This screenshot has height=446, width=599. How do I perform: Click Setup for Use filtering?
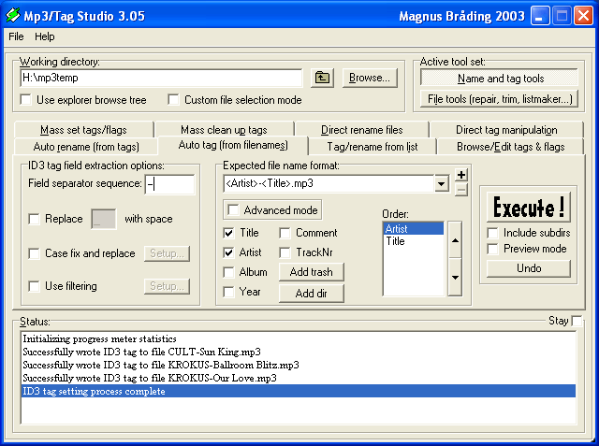click(167, 286)
